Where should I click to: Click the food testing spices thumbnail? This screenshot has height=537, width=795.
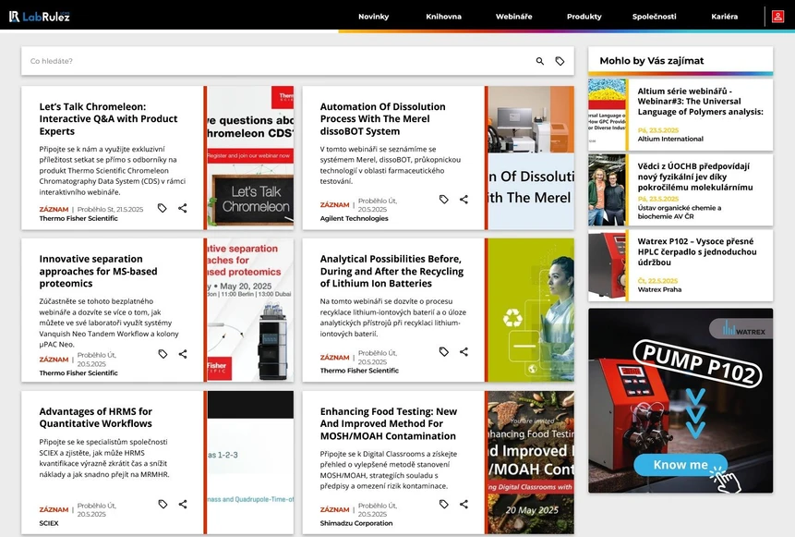tap(531, 462)
